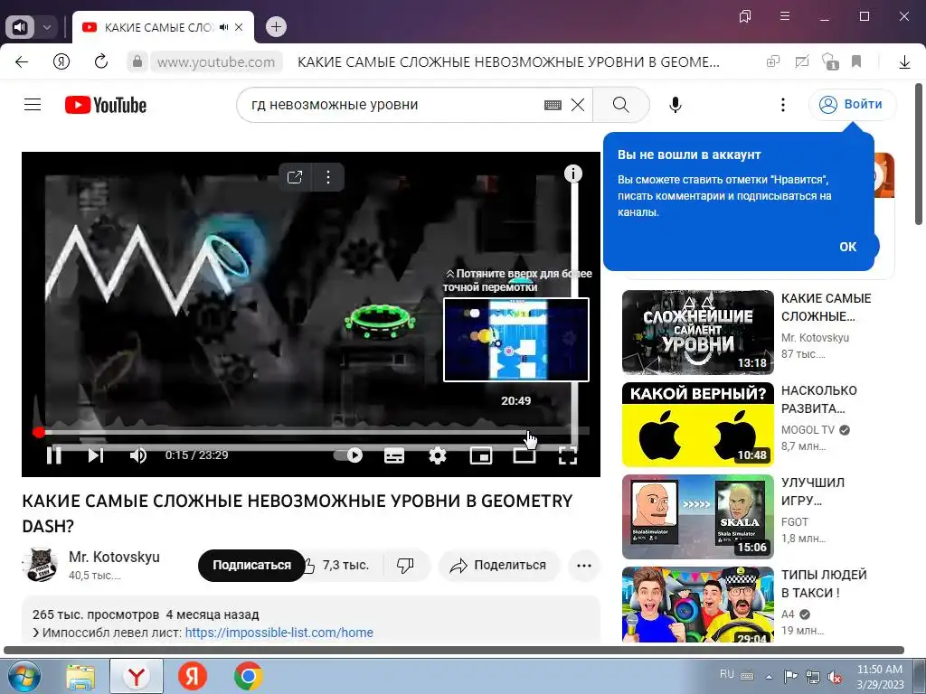Like the video (7,3 тыс.)

(x=339, y=566)
